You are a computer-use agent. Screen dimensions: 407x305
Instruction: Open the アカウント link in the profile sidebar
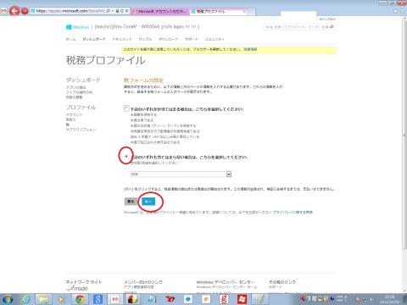(74, 114)
